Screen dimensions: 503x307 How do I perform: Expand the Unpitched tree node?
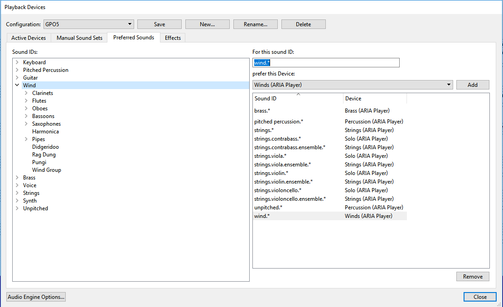[x=17, y=208]
